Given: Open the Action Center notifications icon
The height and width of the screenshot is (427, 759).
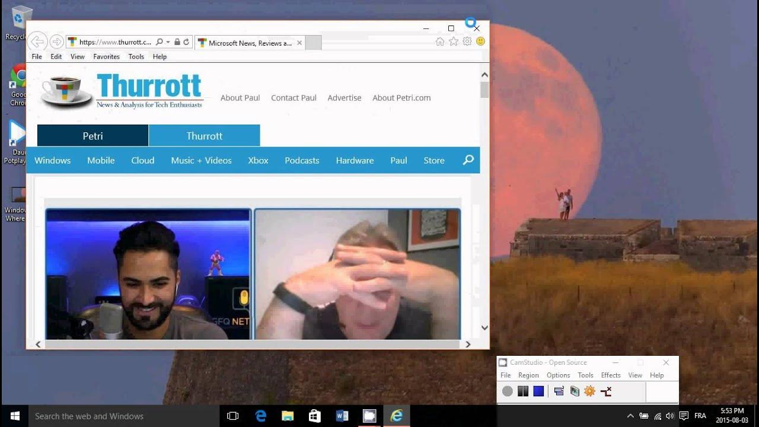Looking at the screenshot, I should [x=684, y=416].
